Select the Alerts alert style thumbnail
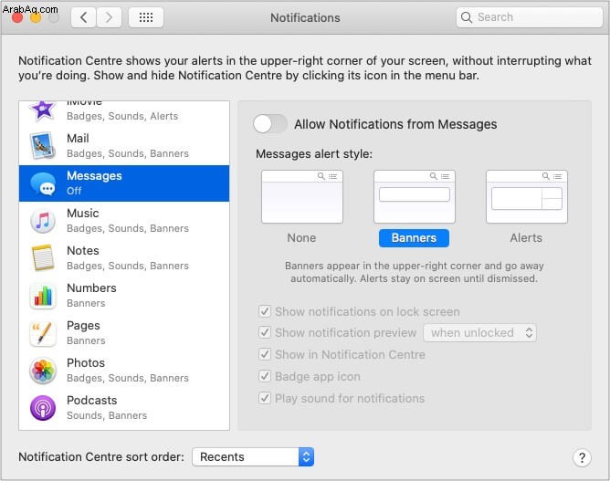This screenshot has height=481, width=610. (x=527, y=196)
